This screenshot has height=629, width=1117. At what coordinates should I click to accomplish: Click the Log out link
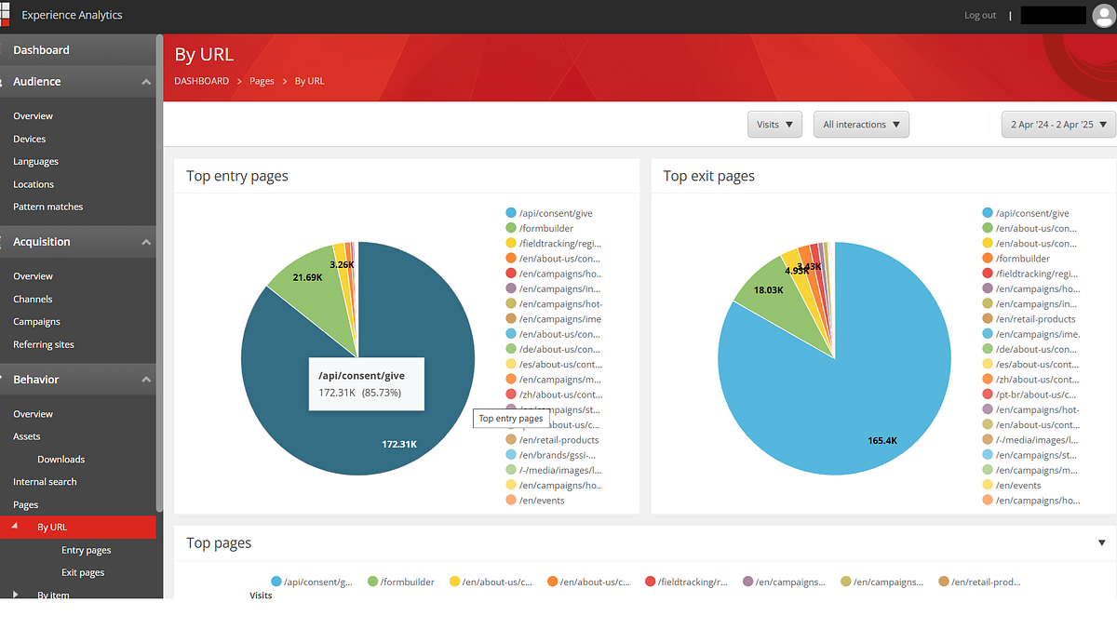point(980,15)
